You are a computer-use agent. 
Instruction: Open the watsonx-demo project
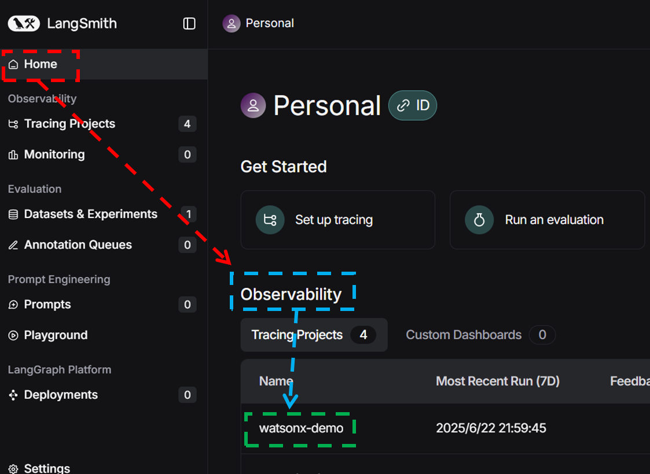pos(301,428)
